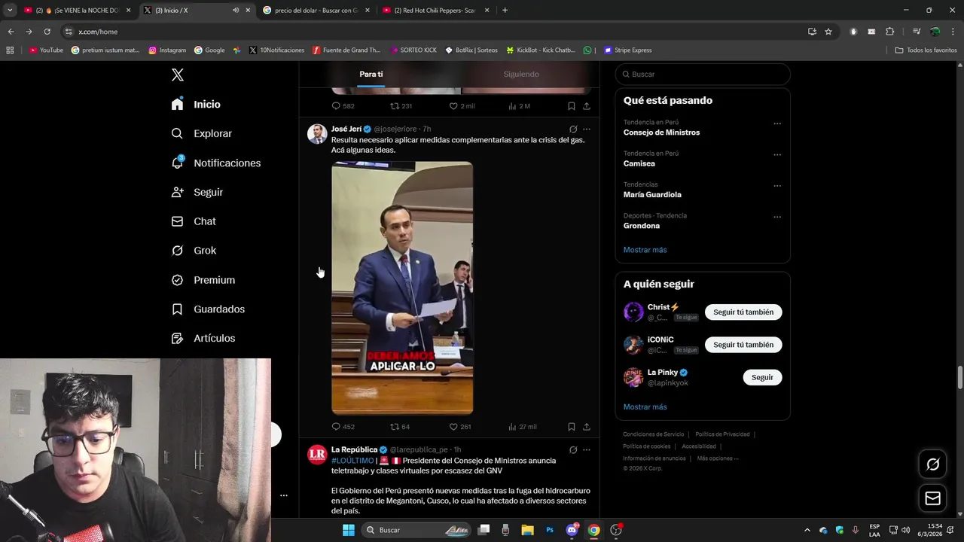The image size is (964, 542).
Task: Open options for Camisea trend
Action: pos(777,155)
